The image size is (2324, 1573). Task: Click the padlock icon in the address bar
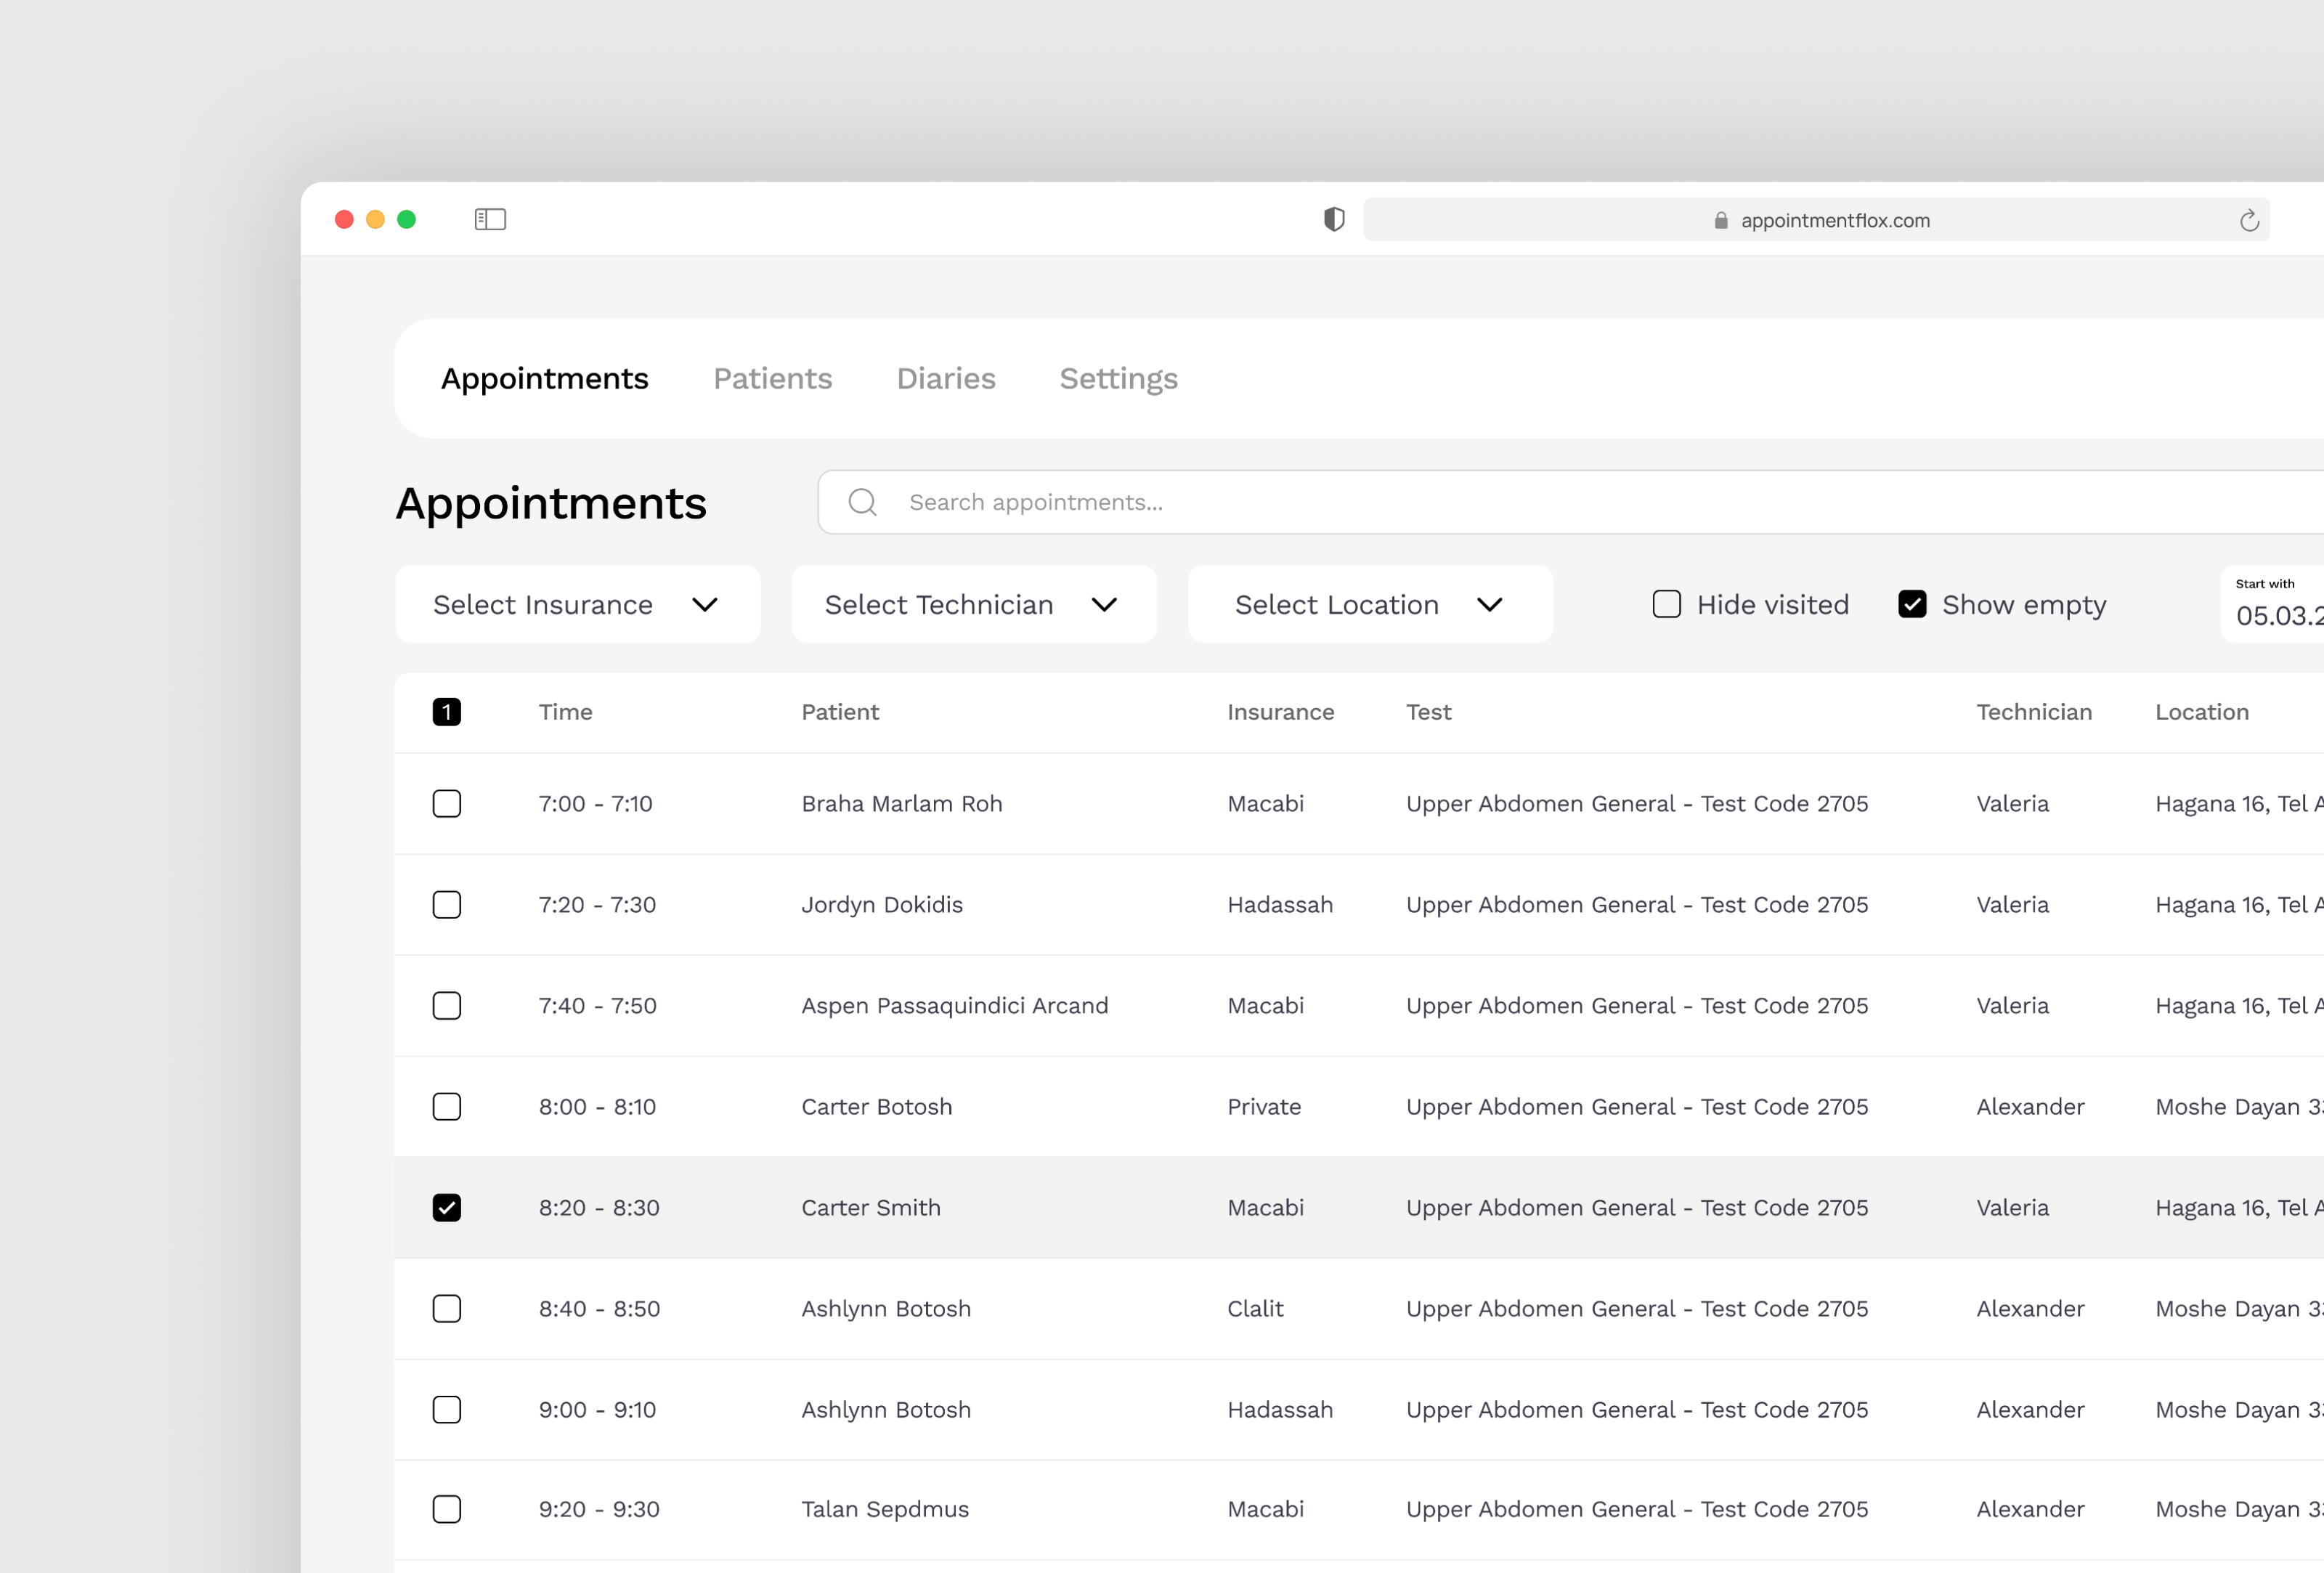[1721, 220]
